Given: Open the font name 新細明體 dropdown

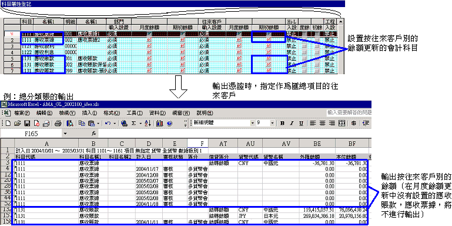Looking at the screenshot, I should (x=253, y=123).
